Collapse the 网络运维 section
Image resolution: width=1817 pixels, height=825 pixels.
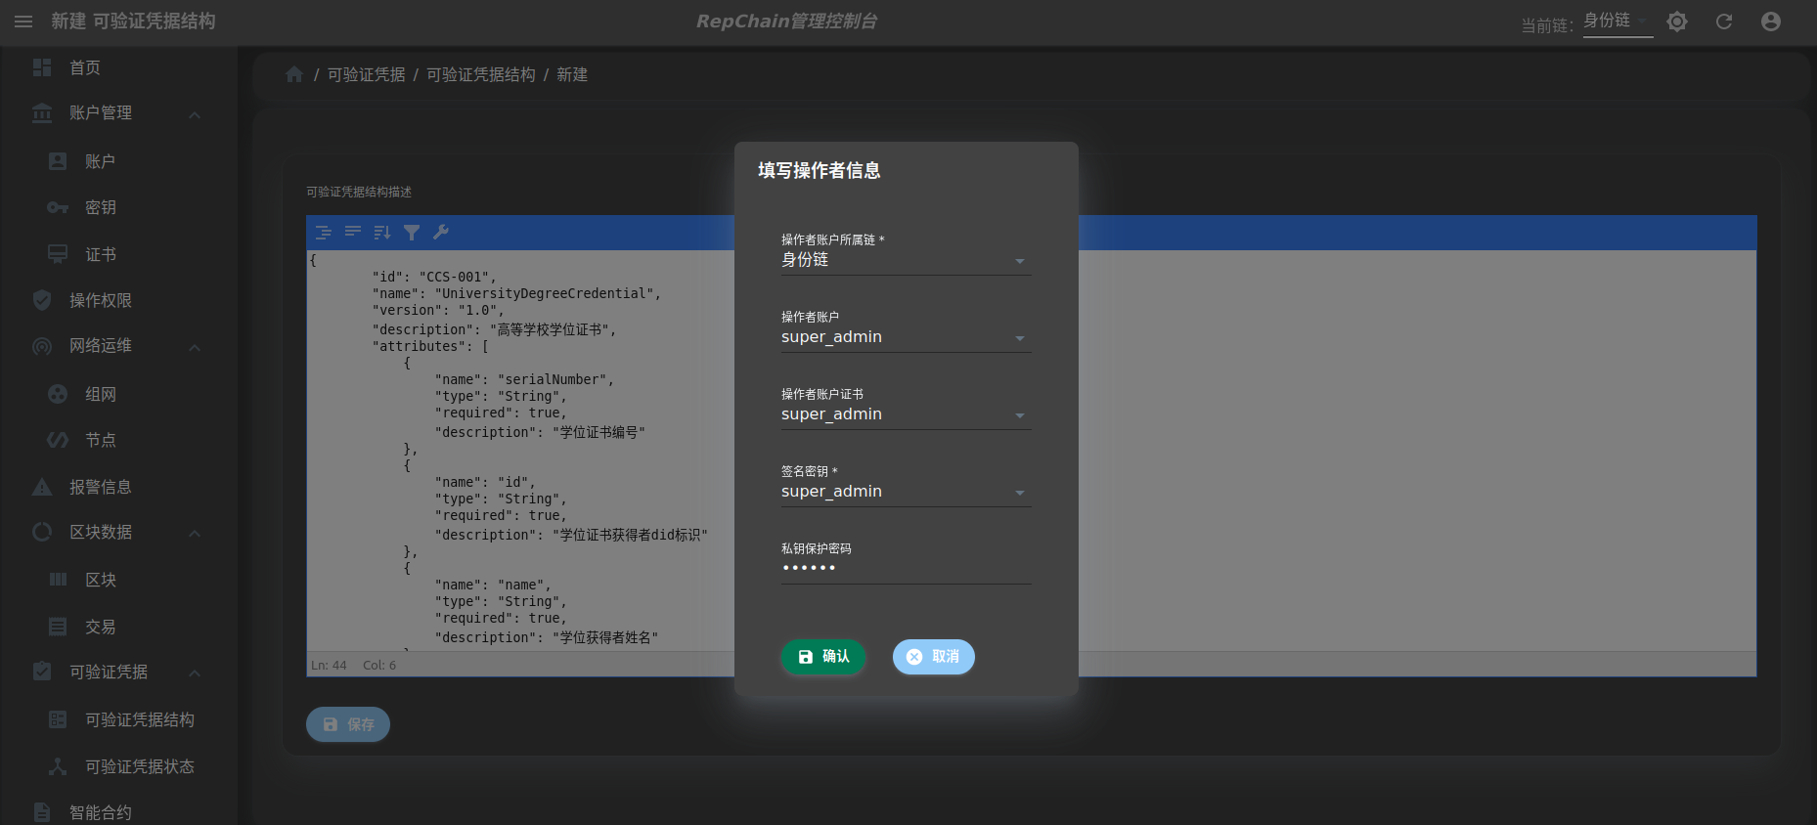tap(195, 347)
